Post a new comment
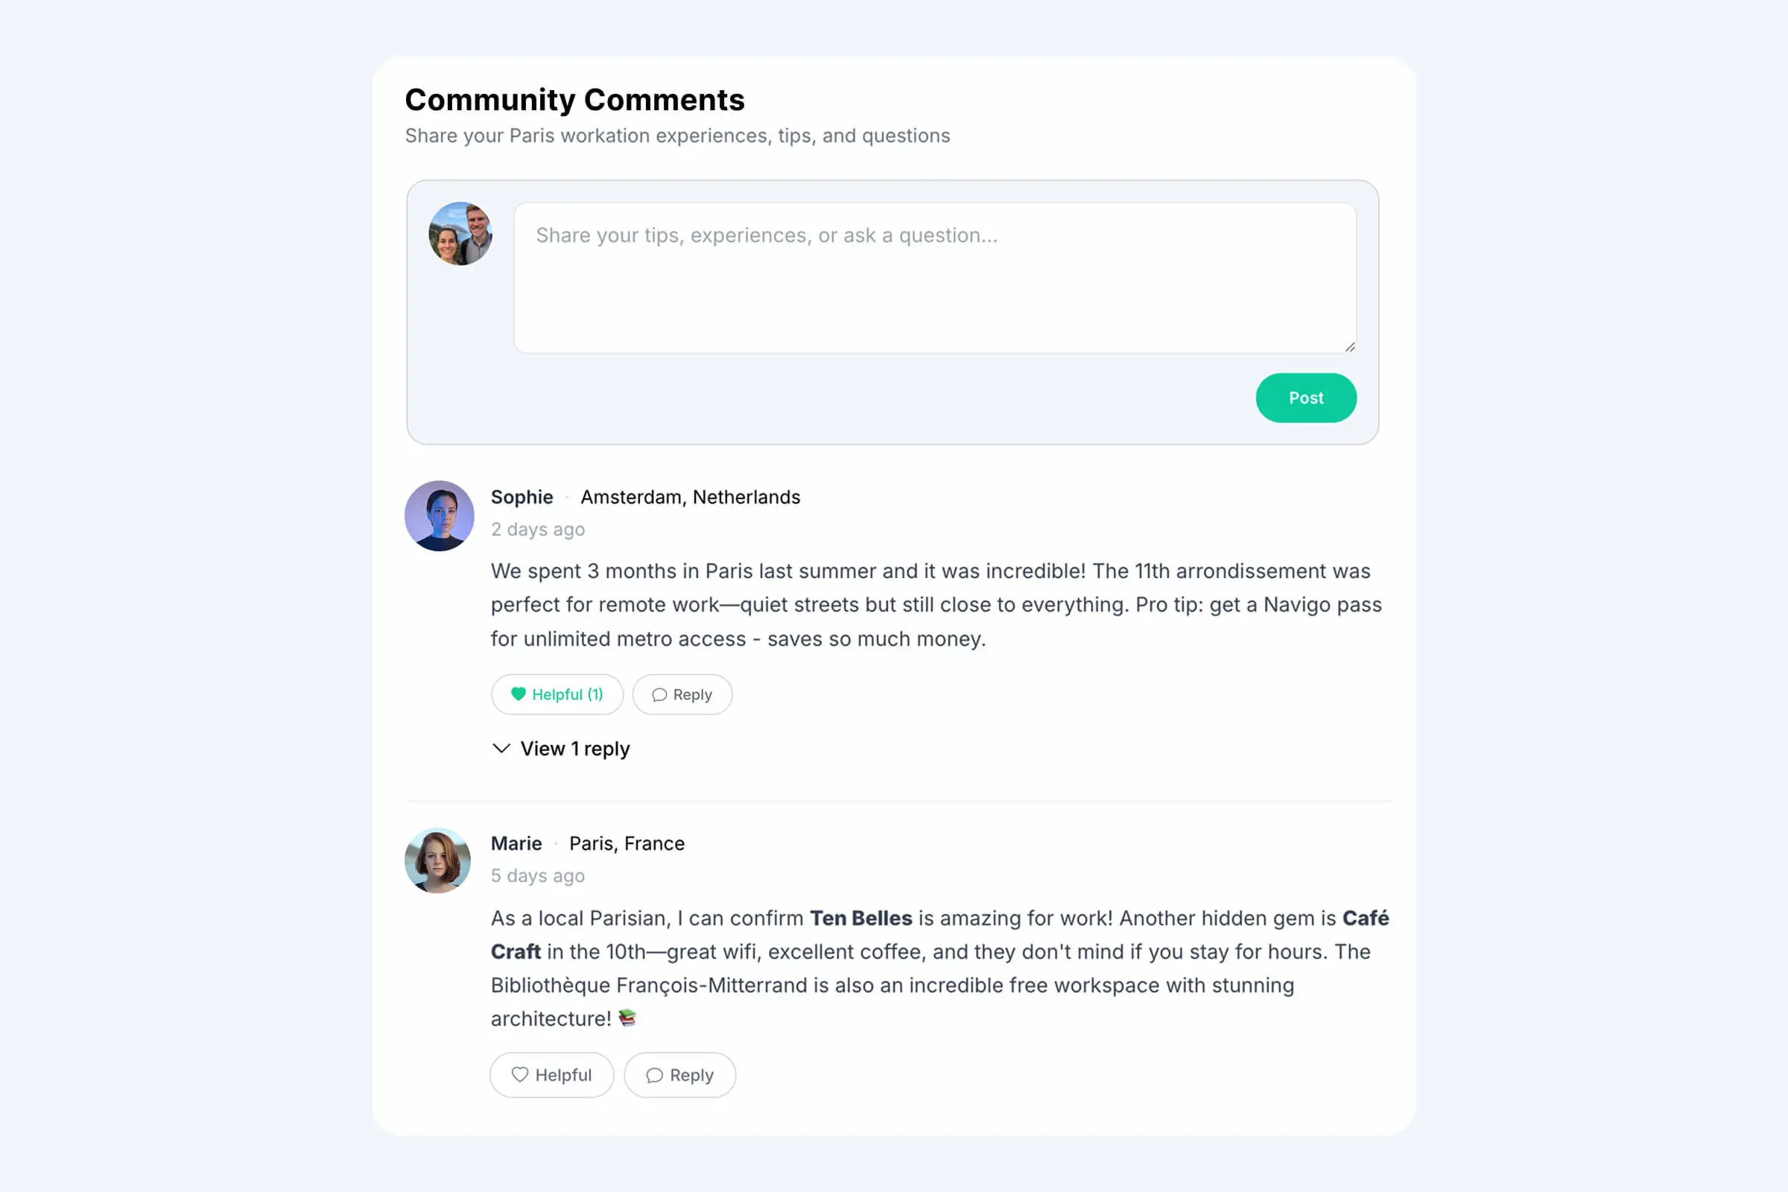The height and width of the screenshot is (1192, 1788). (1305, 398)
